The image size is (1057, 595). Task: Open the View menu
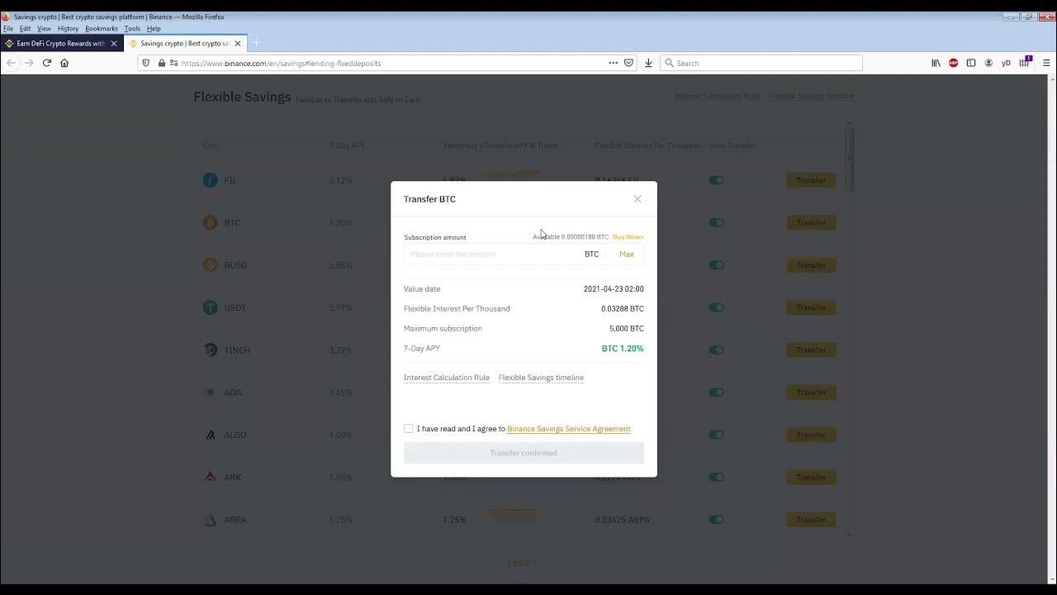click(x=44, y=29)
